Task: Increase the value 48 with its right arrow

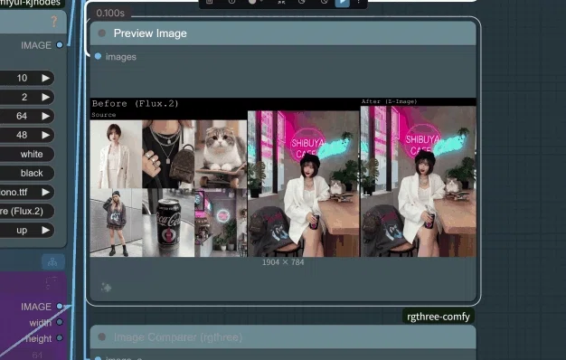Action: click(x=46, y=135)
